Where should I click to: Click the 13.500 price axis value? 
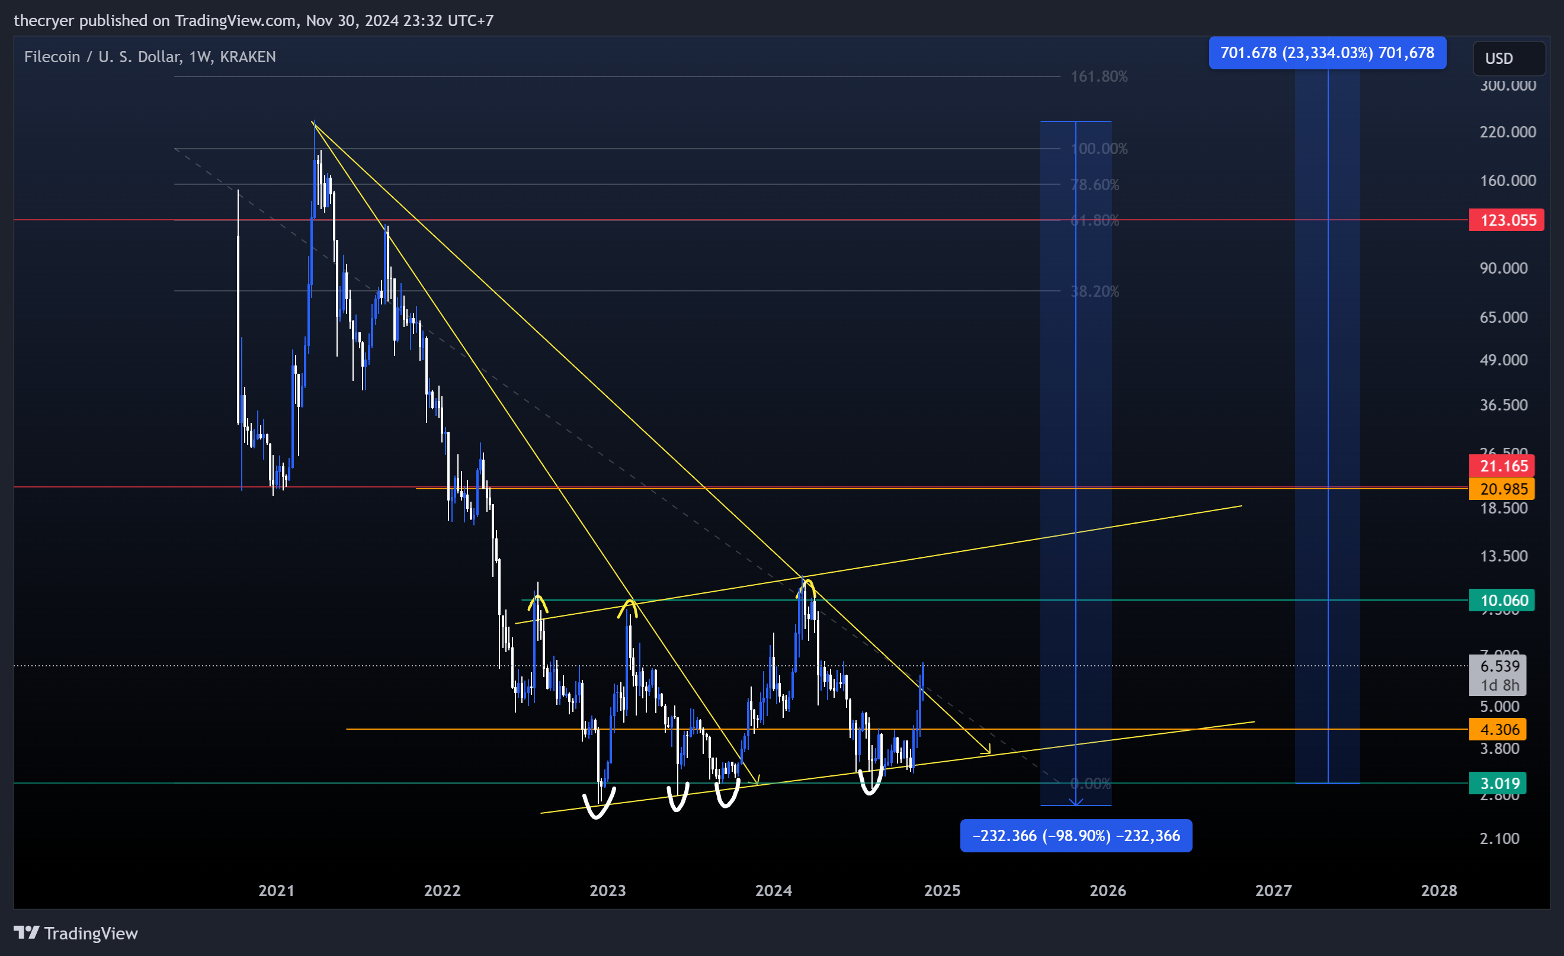1504,556
